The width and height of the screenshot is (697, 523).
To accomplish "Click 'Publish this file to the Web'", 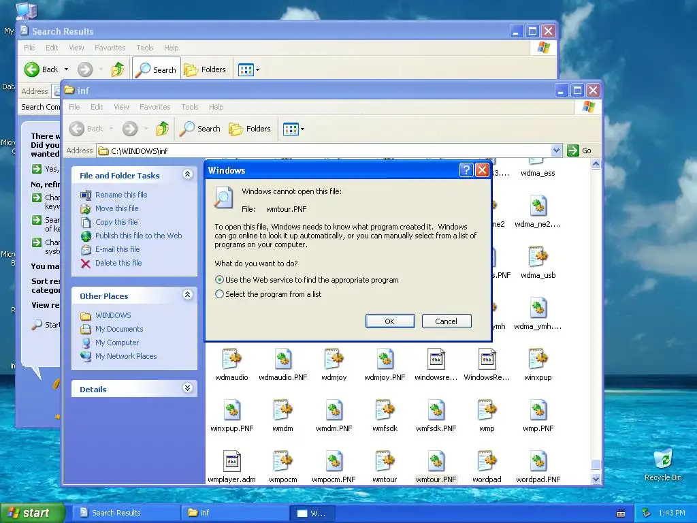I will point(138,236).
